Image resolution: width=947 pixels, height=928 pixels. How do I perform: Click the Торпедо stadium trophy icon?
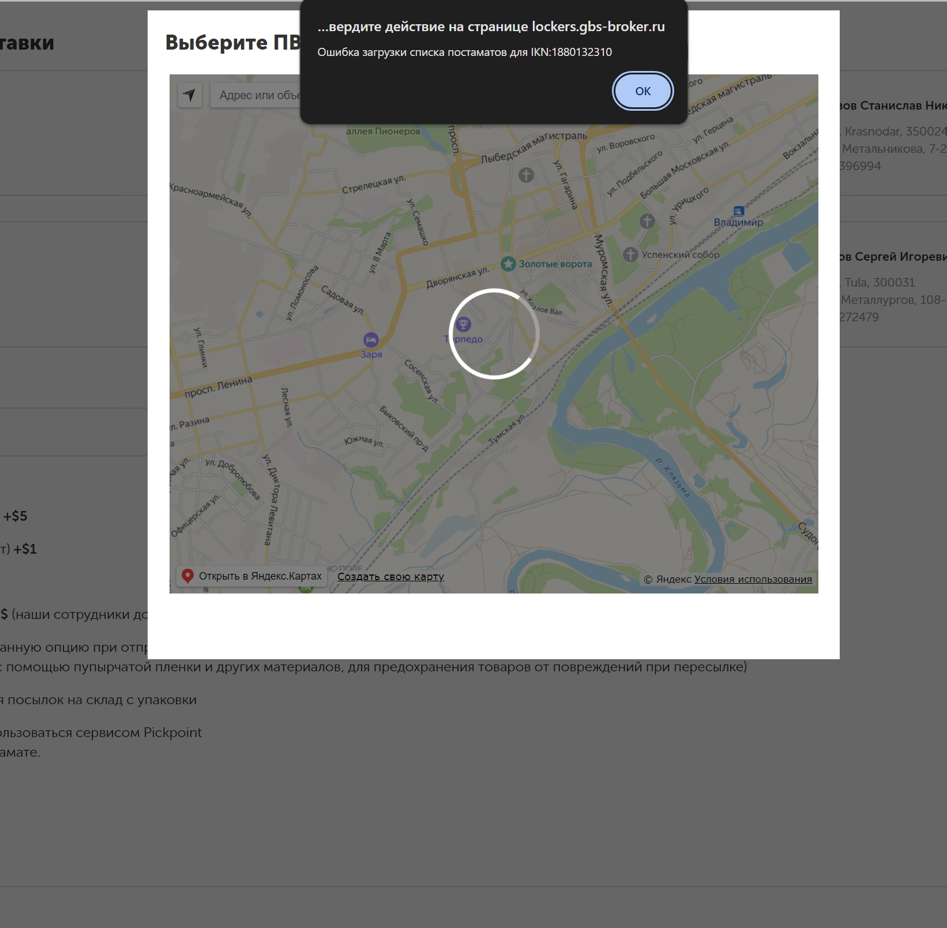point(463,325)
